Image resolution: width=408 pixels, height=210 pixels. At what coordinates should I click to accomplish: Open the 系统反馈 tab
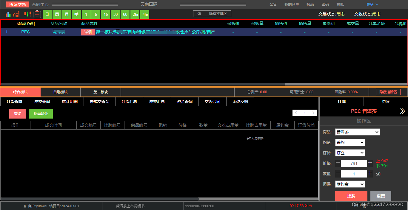240,102
